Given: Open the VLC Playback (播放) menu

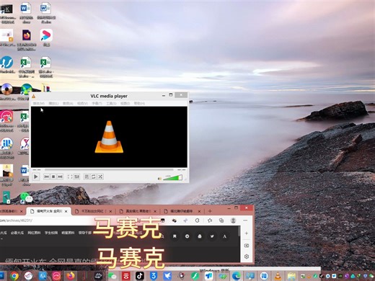Looking at the screenshot, I should (53, 103).
